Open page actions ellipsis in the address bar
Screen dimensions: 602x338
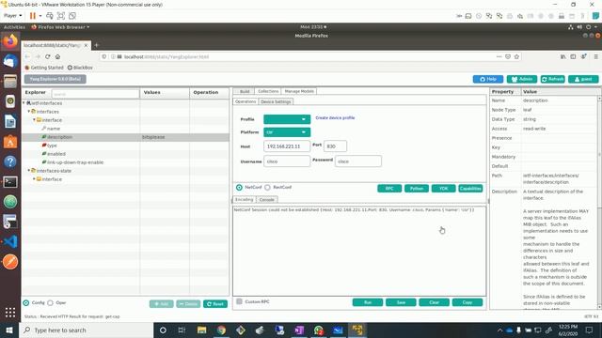499,56
